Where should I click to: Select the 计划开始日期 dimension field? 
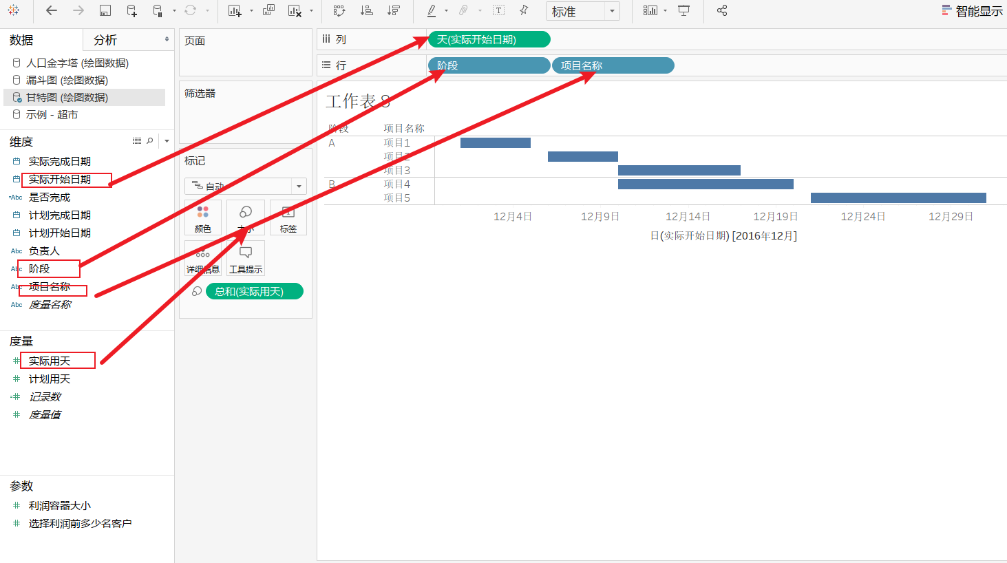[x=59, y=233]
